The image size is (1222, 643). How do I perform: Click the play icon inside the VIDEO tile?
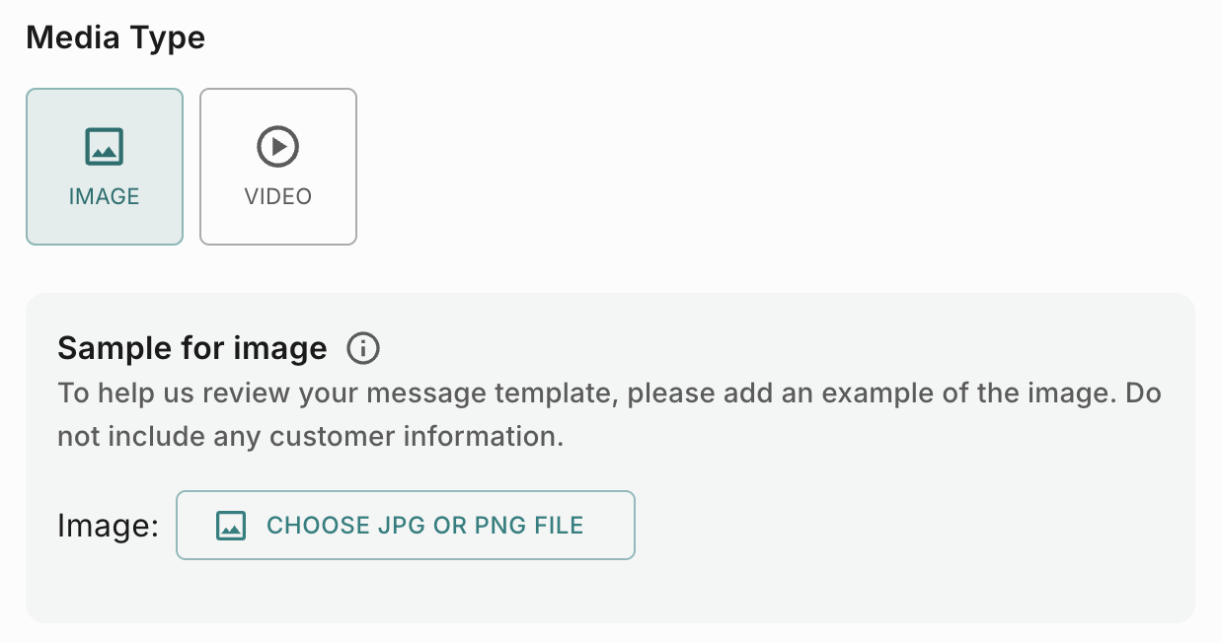point(277,147)
